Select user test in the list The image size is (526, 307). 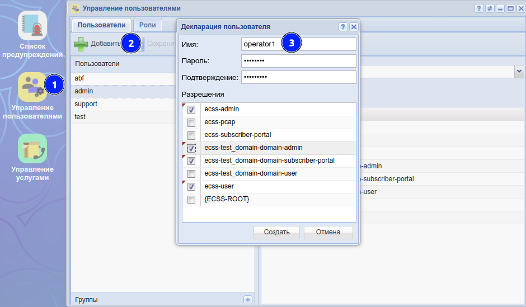[124, 117]
